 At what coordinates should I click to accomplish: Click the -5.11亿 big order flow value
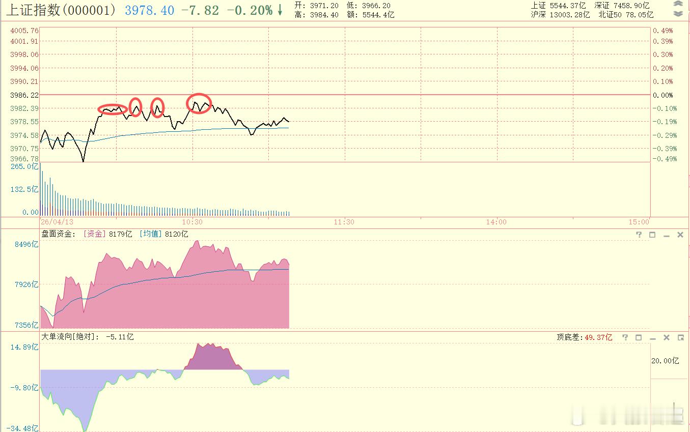[120, 337]
